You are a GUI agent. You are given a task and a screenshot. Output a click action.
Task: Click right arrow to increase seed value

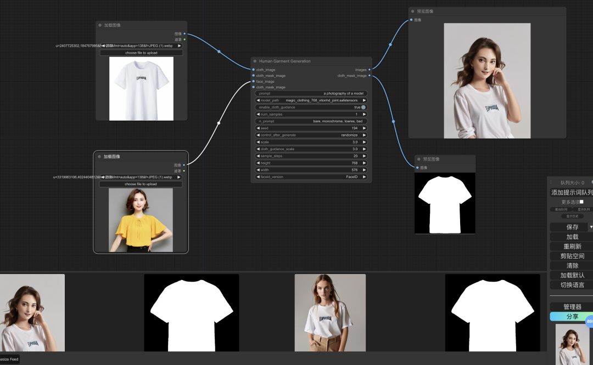coord(364,128)
